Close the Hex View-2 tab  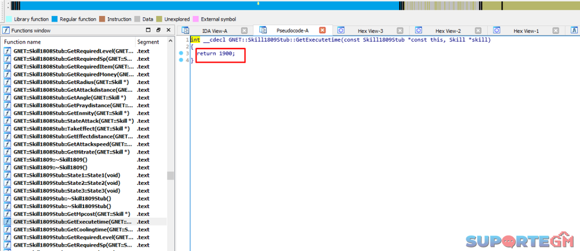478,30
